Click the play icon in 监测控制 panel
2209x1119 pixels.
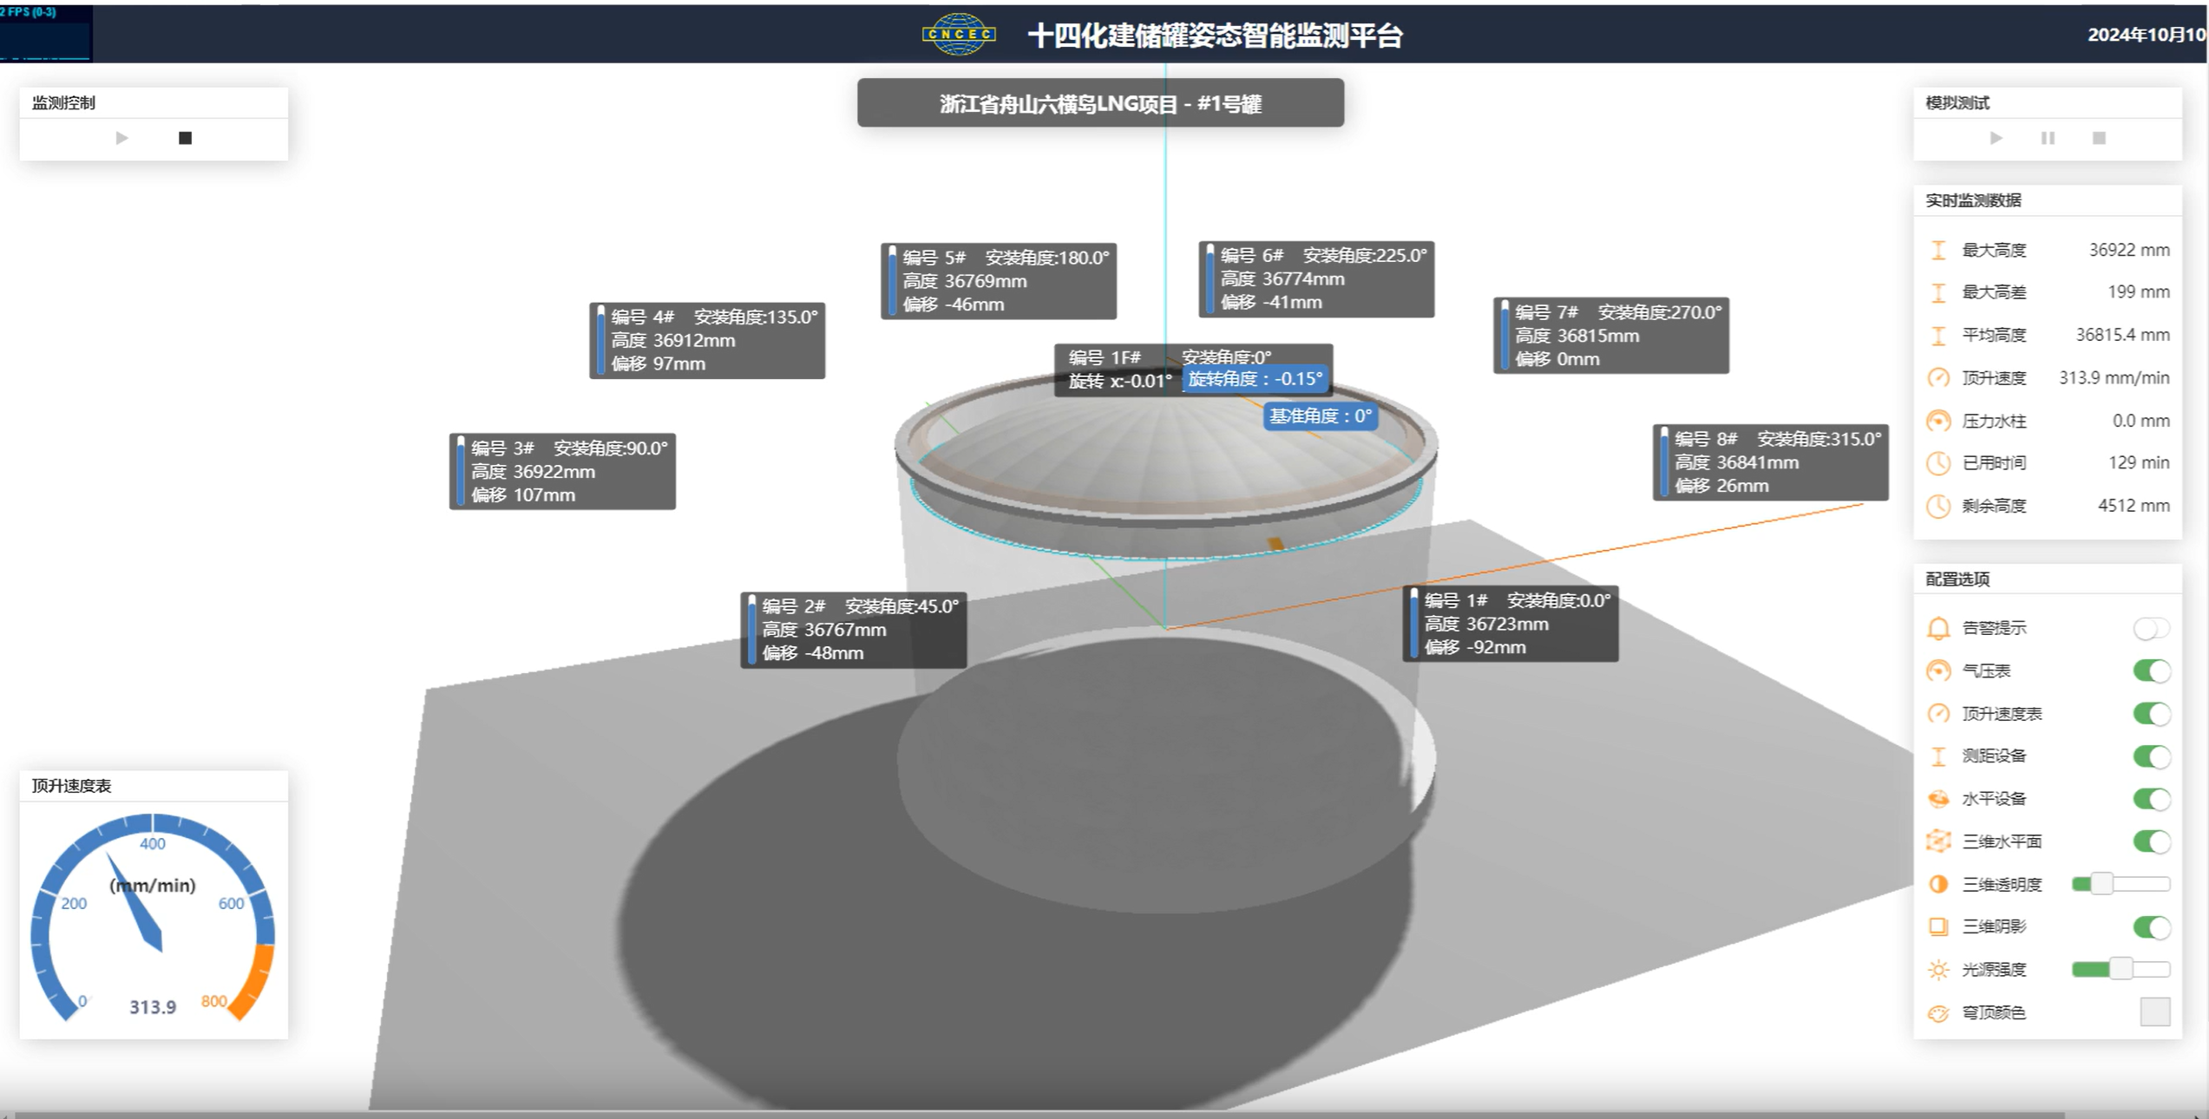point(121,138)
